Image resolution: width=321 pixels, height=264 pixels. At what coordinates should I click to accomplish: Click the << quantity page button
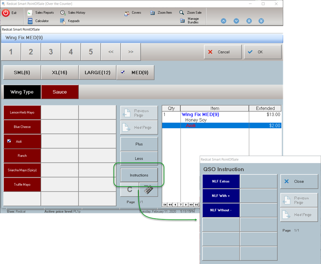111,52
